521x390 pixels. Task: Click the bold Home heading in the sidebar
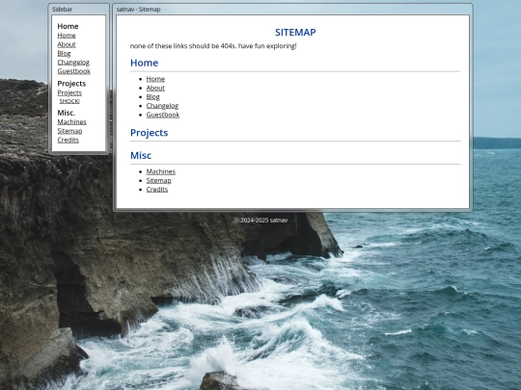point(68,26)
